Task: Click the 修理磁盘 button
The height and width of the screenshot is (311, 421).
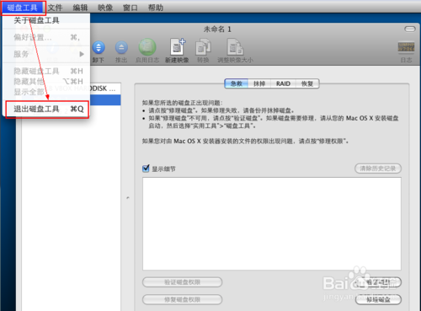Action: [x=378, y=299]
